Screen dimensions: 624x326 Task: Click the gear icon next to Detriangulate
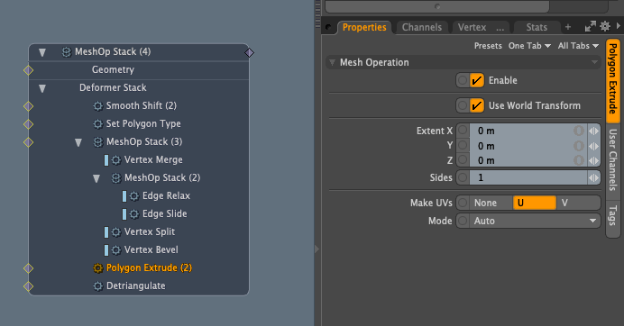coord(98,286)
